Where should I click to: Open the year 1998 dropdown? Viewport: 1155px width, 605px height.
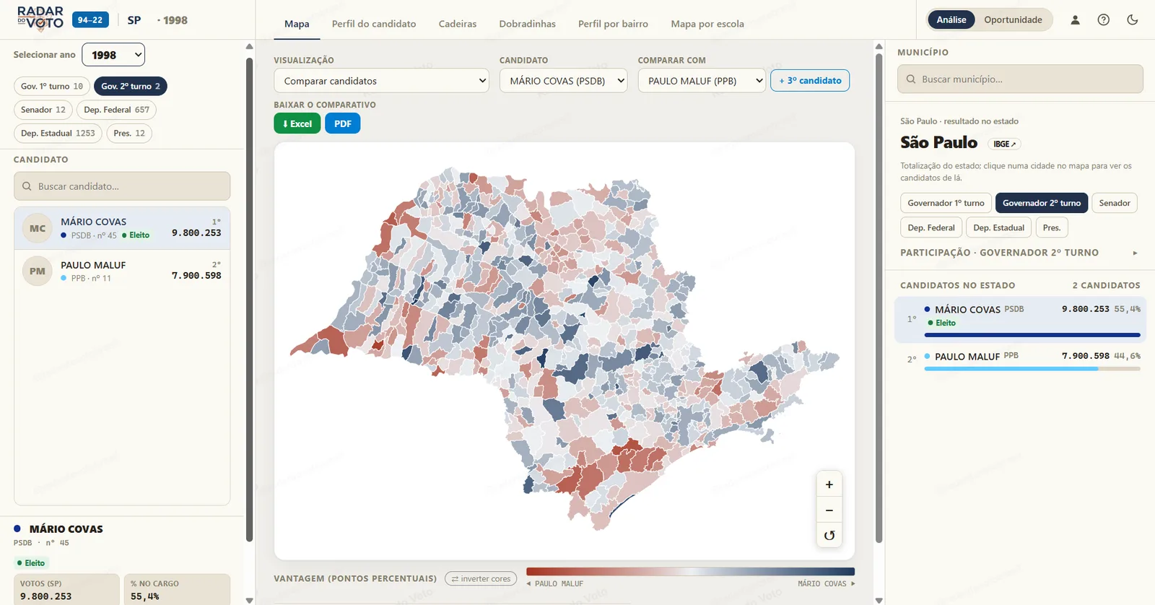(113, 55)
